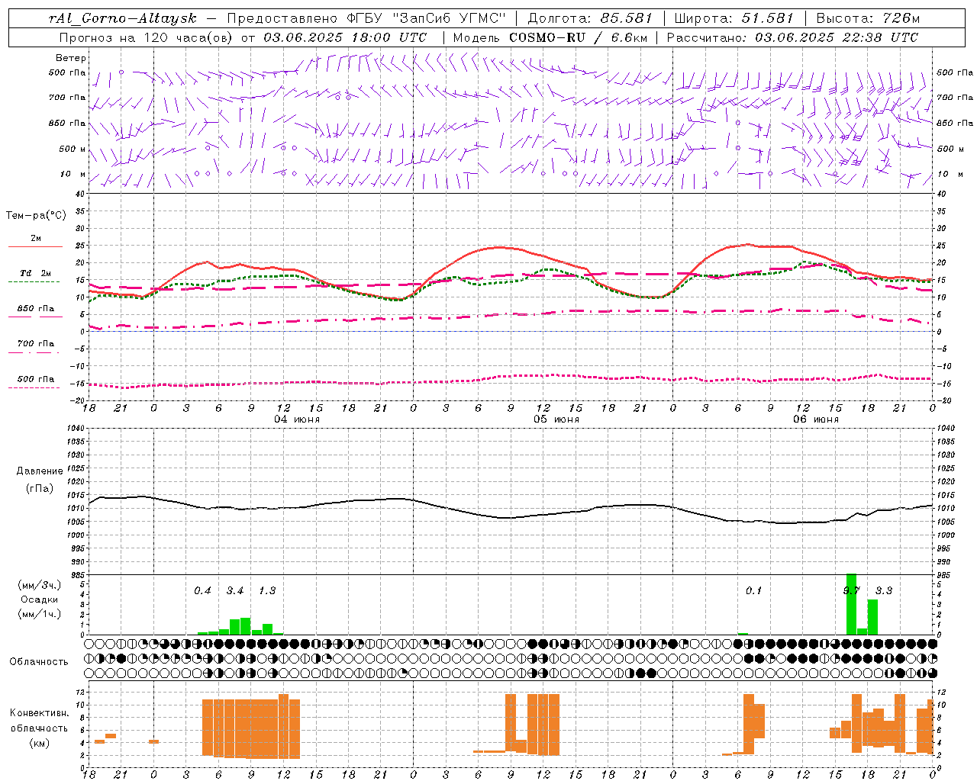Click the 05 июня date label
The width and height of the screenshot is (977, 781).
pos(556,419)
